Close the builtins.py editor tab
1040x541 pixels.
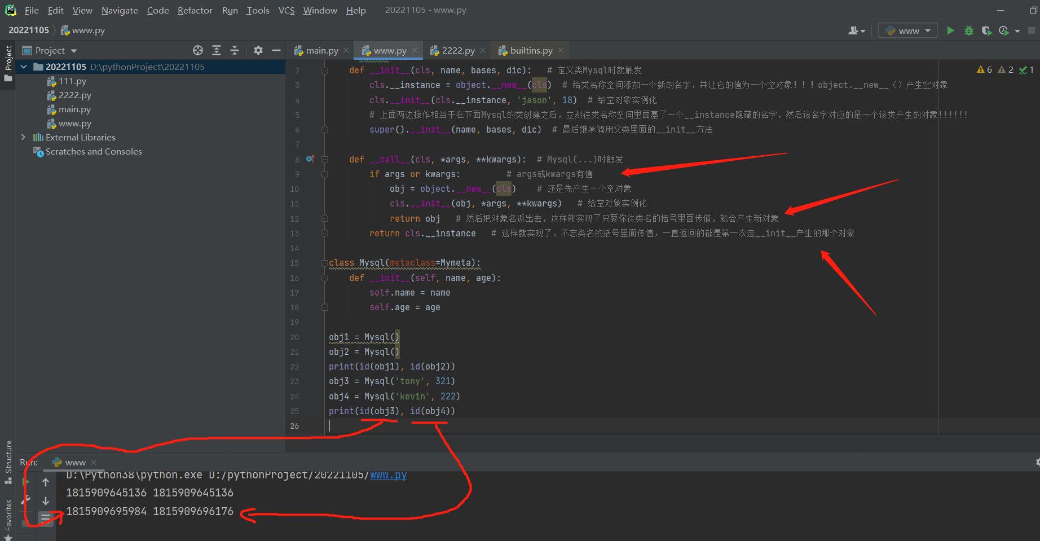pyautogui.click(x=561, y=50)
